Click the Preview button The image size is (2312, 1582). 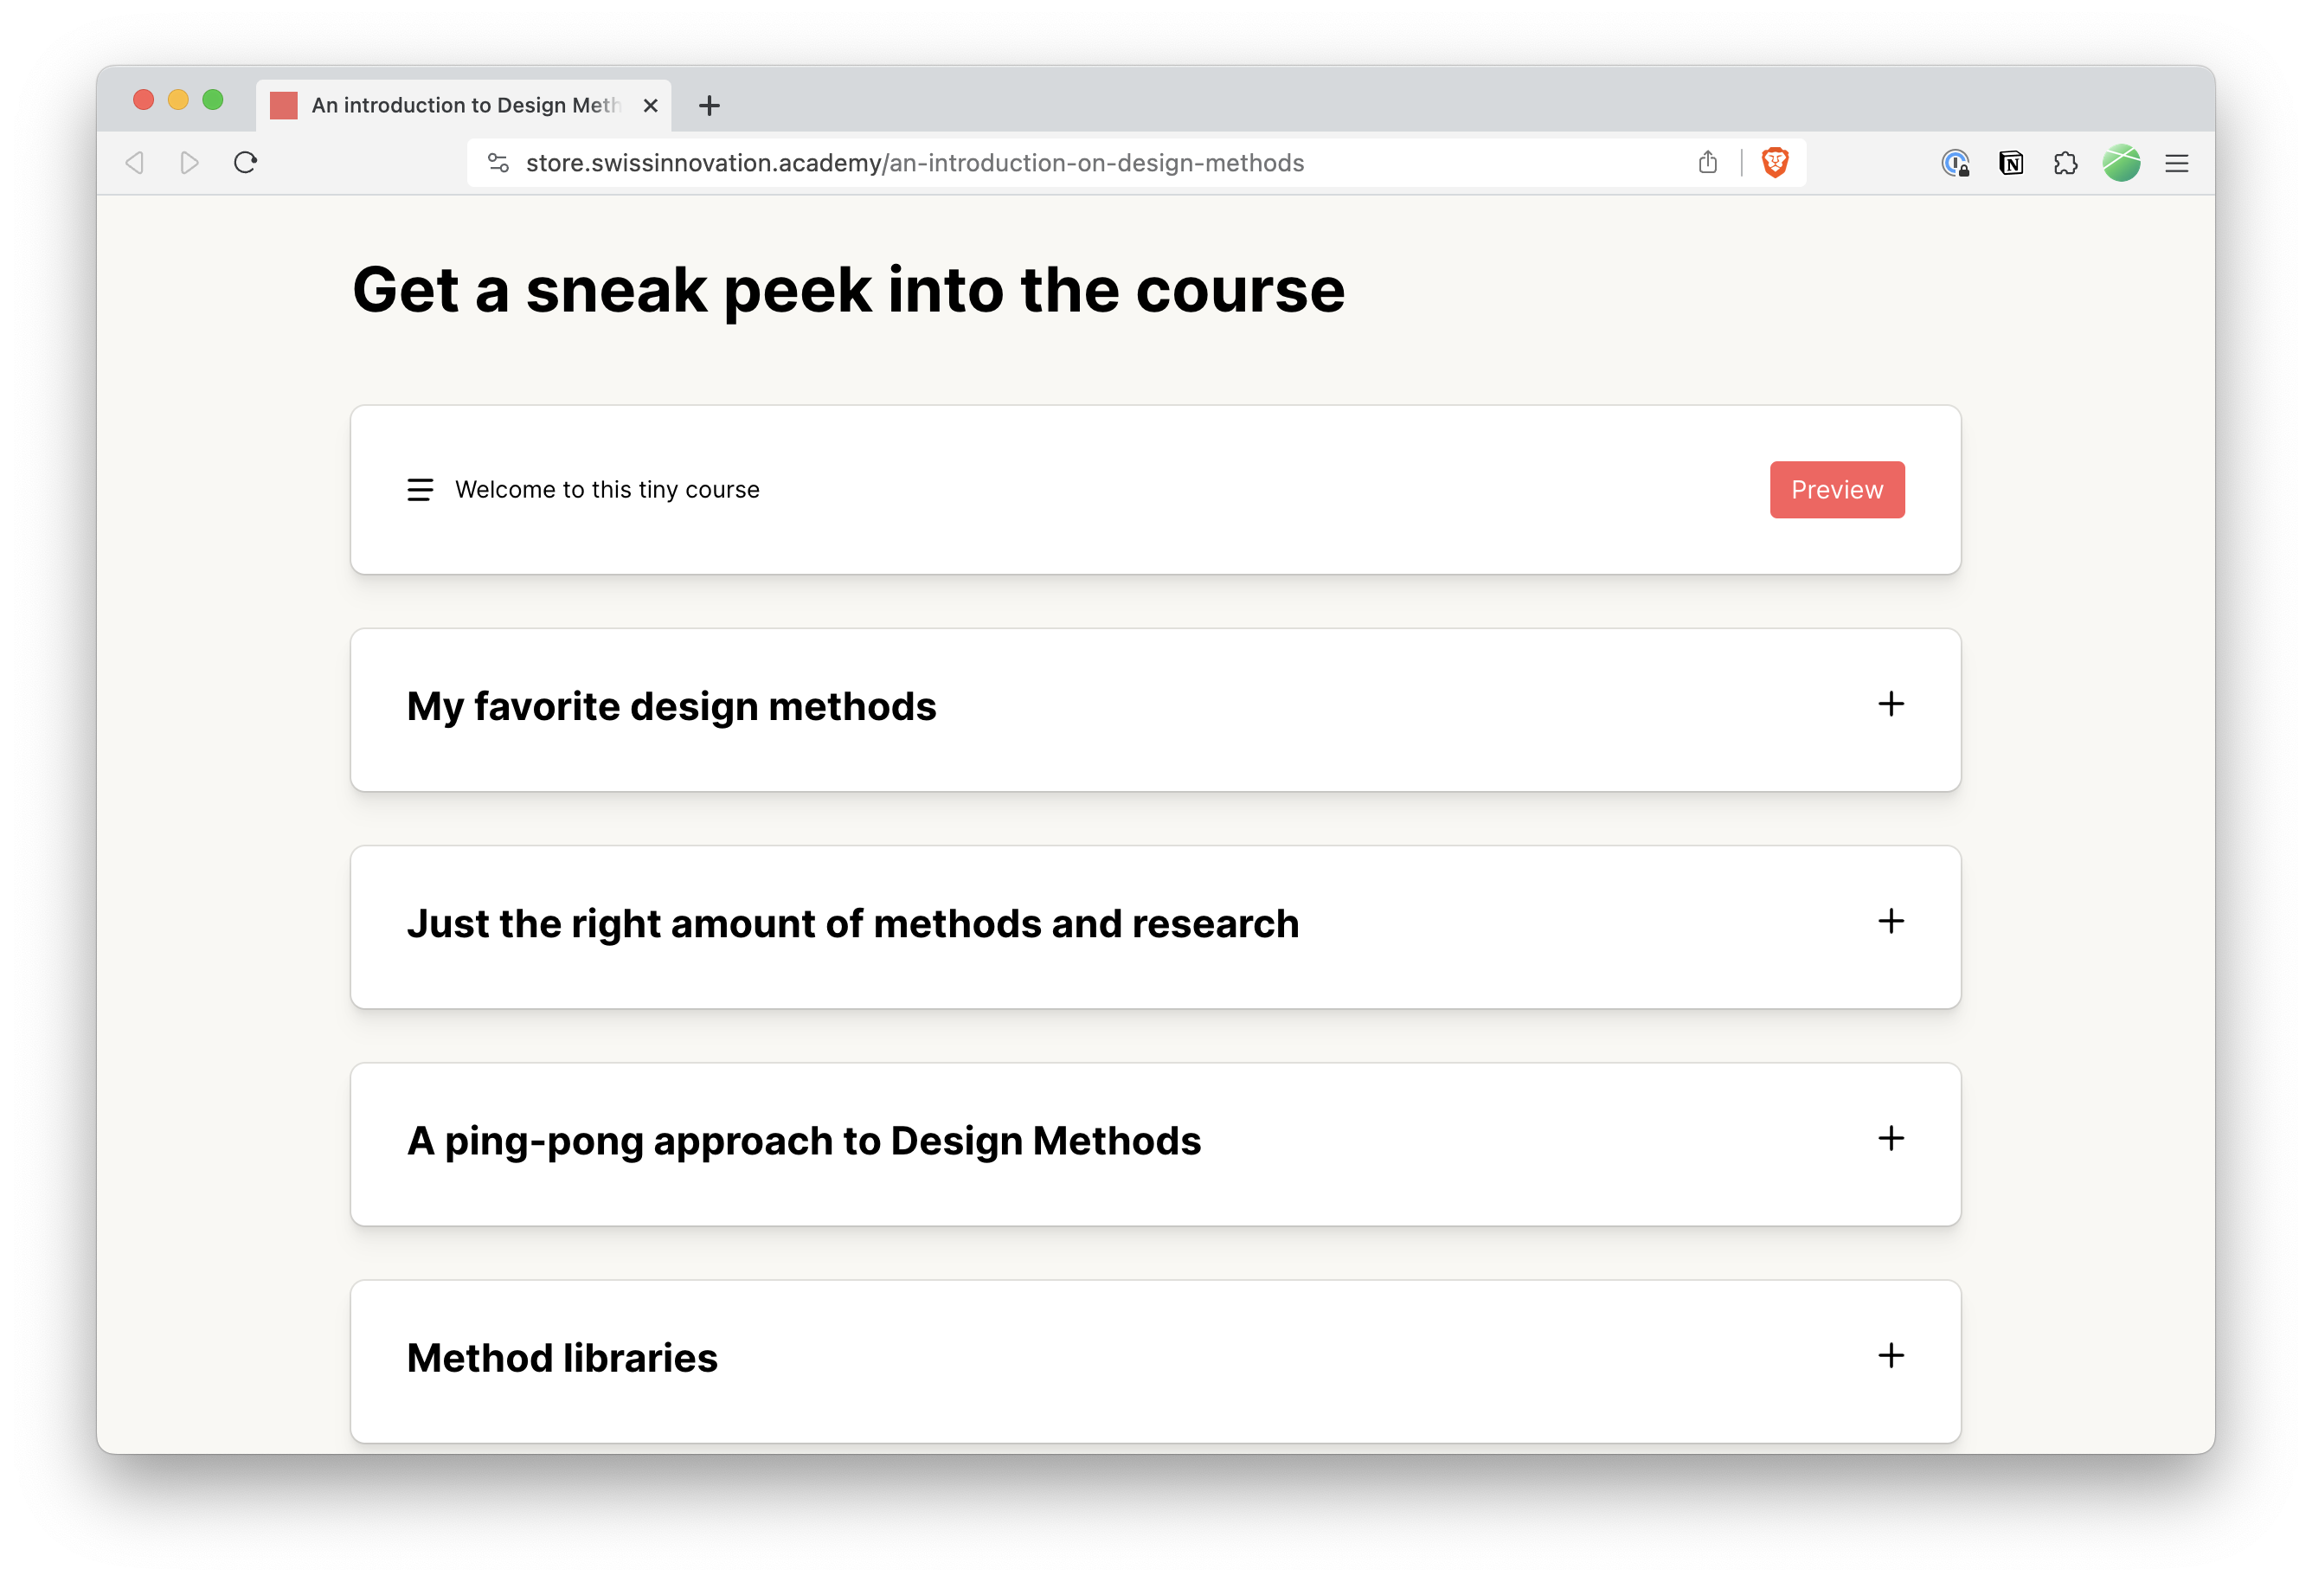click(1836, 490)
